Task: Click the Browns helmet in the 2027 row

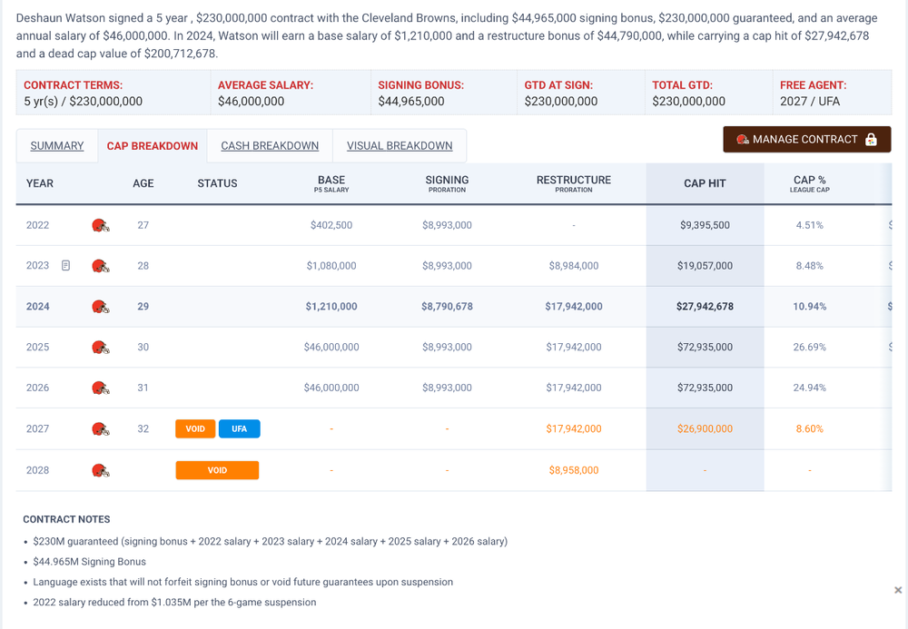Action: [101, 429]
